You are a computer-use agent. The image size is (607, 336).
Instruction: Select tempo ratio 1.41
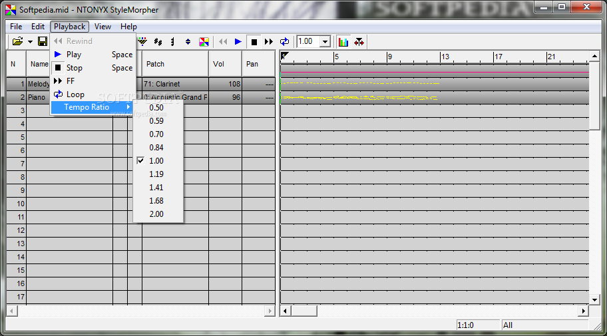tap(158, 188)
